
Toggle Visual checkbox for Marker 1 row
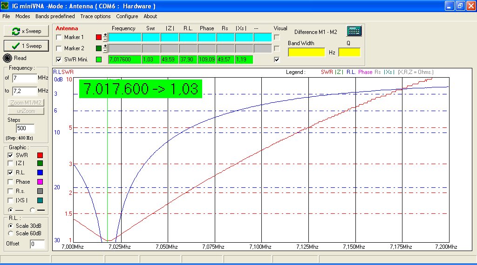277,37
